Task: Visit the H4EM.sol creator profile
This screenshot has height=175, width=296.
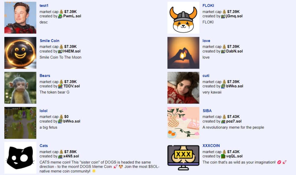Action: point(72,51)
